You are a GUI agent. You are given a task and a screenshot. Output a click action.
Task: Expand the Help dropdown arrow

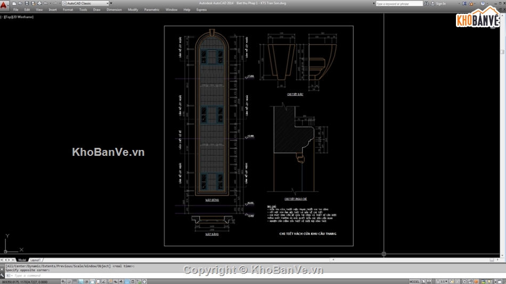487,4
